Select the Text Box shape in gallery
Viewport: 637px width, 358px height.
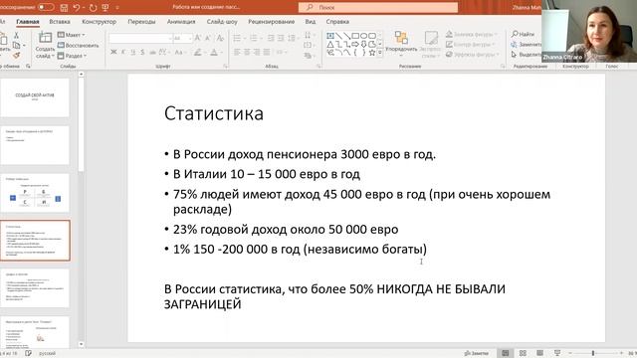330,36
